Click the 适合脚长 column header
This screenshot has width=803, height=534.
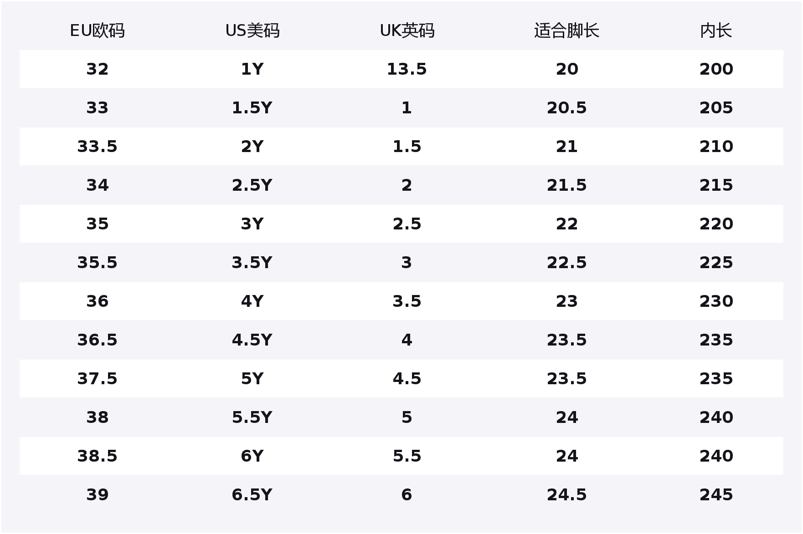pyautogui.click(x=566, y=31)
